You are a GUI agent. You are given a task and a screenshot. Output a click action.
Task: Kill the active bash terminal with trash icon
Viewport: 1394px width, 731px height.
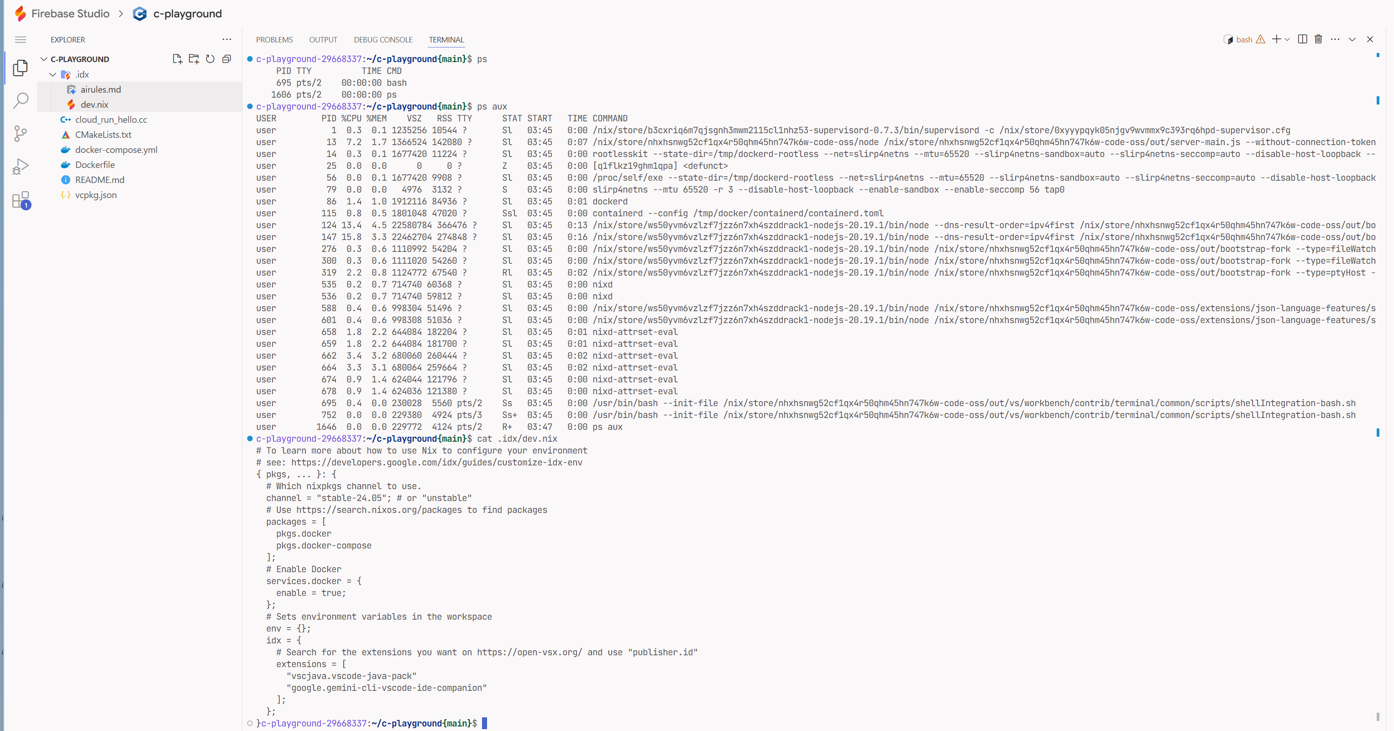coord(1318,39)
